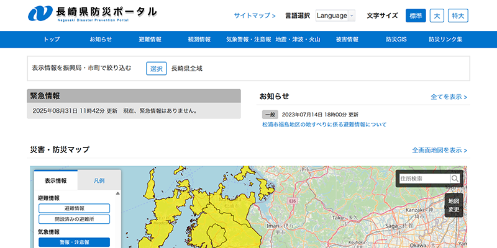Toggle the 避難情報 map layer button
Screen dimensions: 497x248
click(x=74, y=208)
